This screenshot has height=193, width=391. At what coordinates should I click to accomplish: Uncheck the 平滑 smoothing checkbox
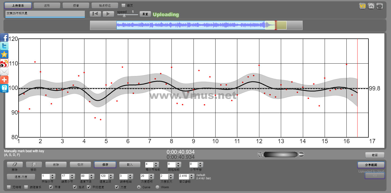pyautogui.click(x=51, y=187)
